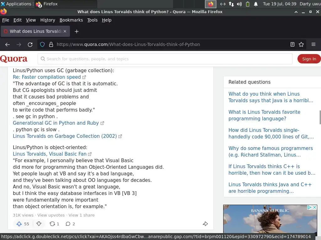Viewport: 321px width, 240px height.
Task: Open the tracking protection shield icon
Action: coord(42,44)
